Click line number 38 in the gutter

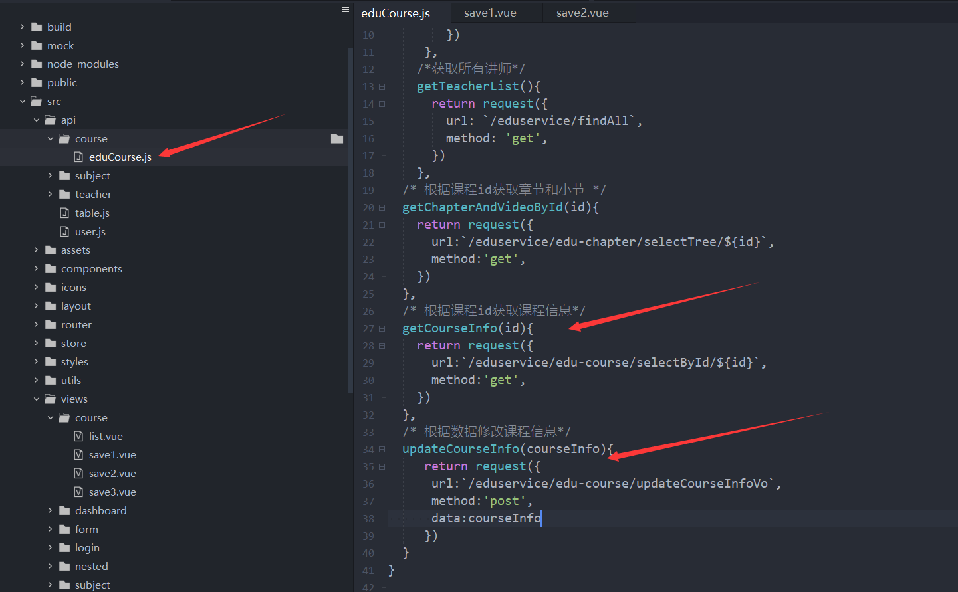368,518
